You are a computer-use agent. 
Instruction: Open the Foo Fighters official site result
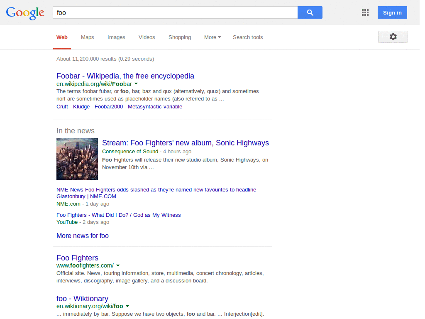click(77, 258)
